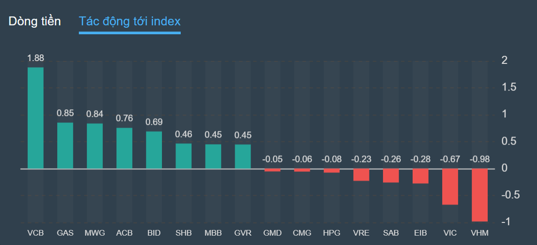Viewport: 537px width, 245px height.
Task: Select the MWG green bar
Action: click(95, 145)
